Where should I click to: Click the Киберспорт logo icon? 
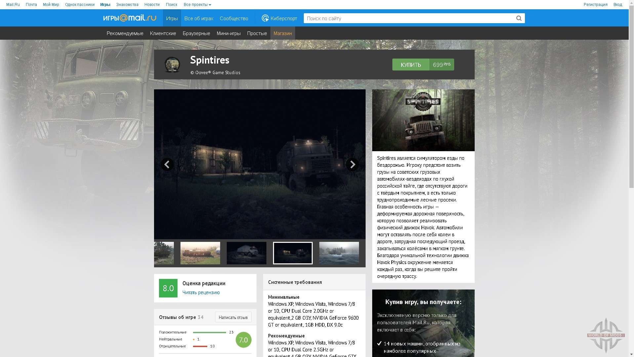(265, 18)
